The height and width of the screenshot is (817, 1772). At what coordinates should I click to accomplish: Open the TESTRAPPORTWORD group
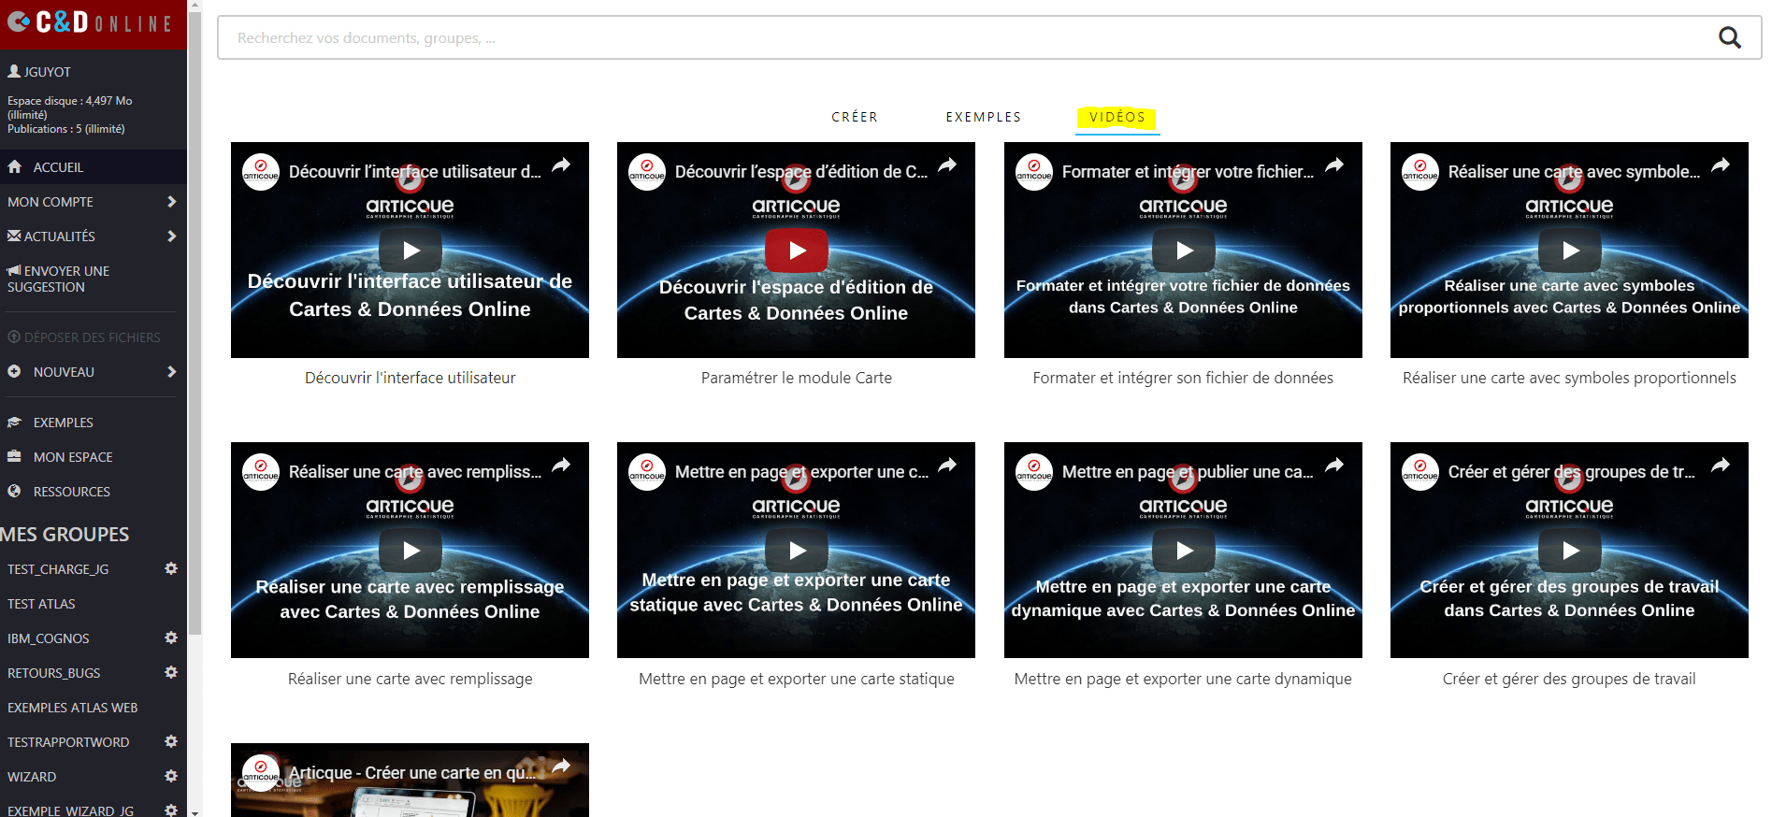click(68, 741)
